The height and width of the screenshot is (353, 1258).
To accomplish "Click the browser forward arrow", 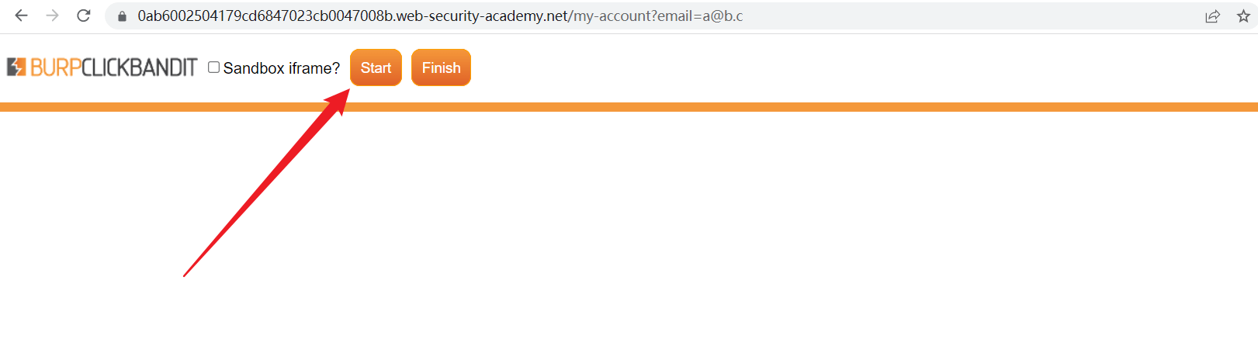I will tap(52, 16).
